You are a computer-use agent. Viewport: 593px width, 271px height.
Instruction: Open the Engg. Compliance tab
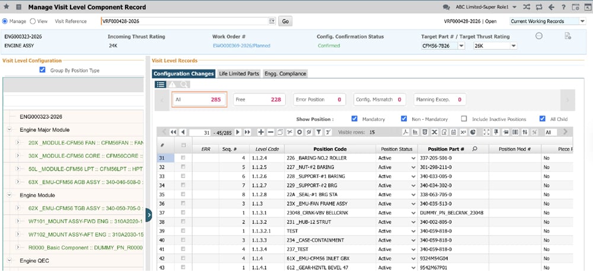[285, 74]
